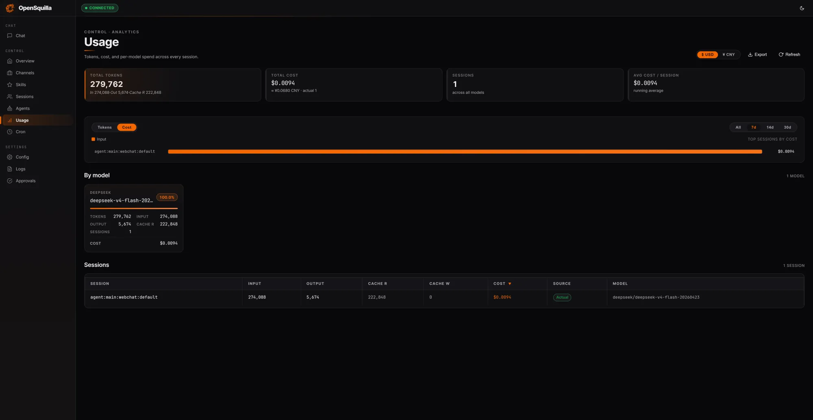
Task: Switch chart view to Cost
Action: (127, 127)
